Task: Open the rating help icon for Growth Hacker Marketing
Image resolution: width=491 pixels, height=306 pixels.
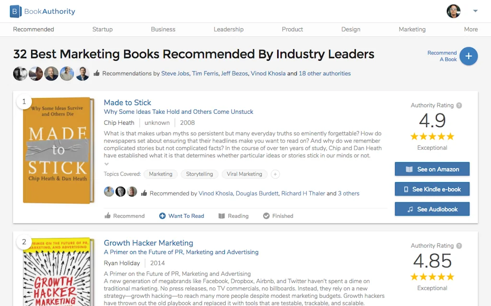Action: (x=458, y=246)
